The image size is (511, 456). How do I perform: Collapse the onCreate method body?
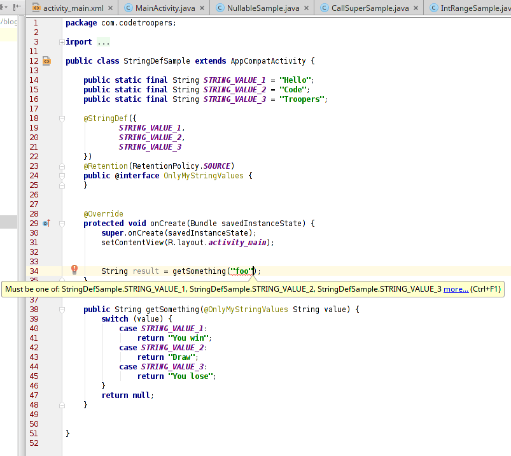click(62, 224)
